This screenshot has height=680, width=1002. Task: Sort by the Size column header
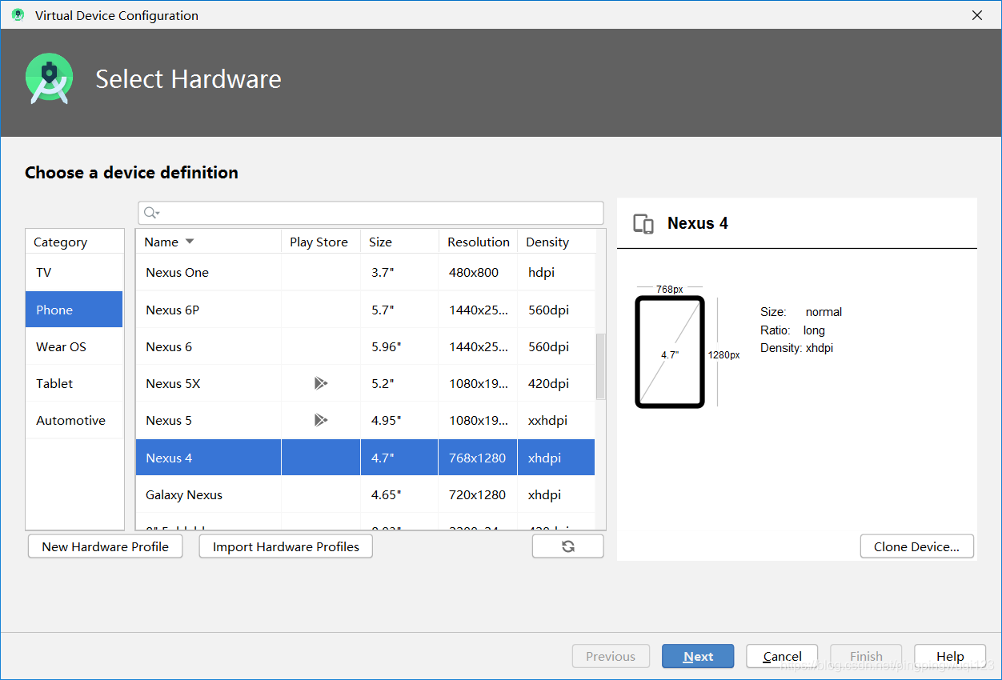coord(399,242)
